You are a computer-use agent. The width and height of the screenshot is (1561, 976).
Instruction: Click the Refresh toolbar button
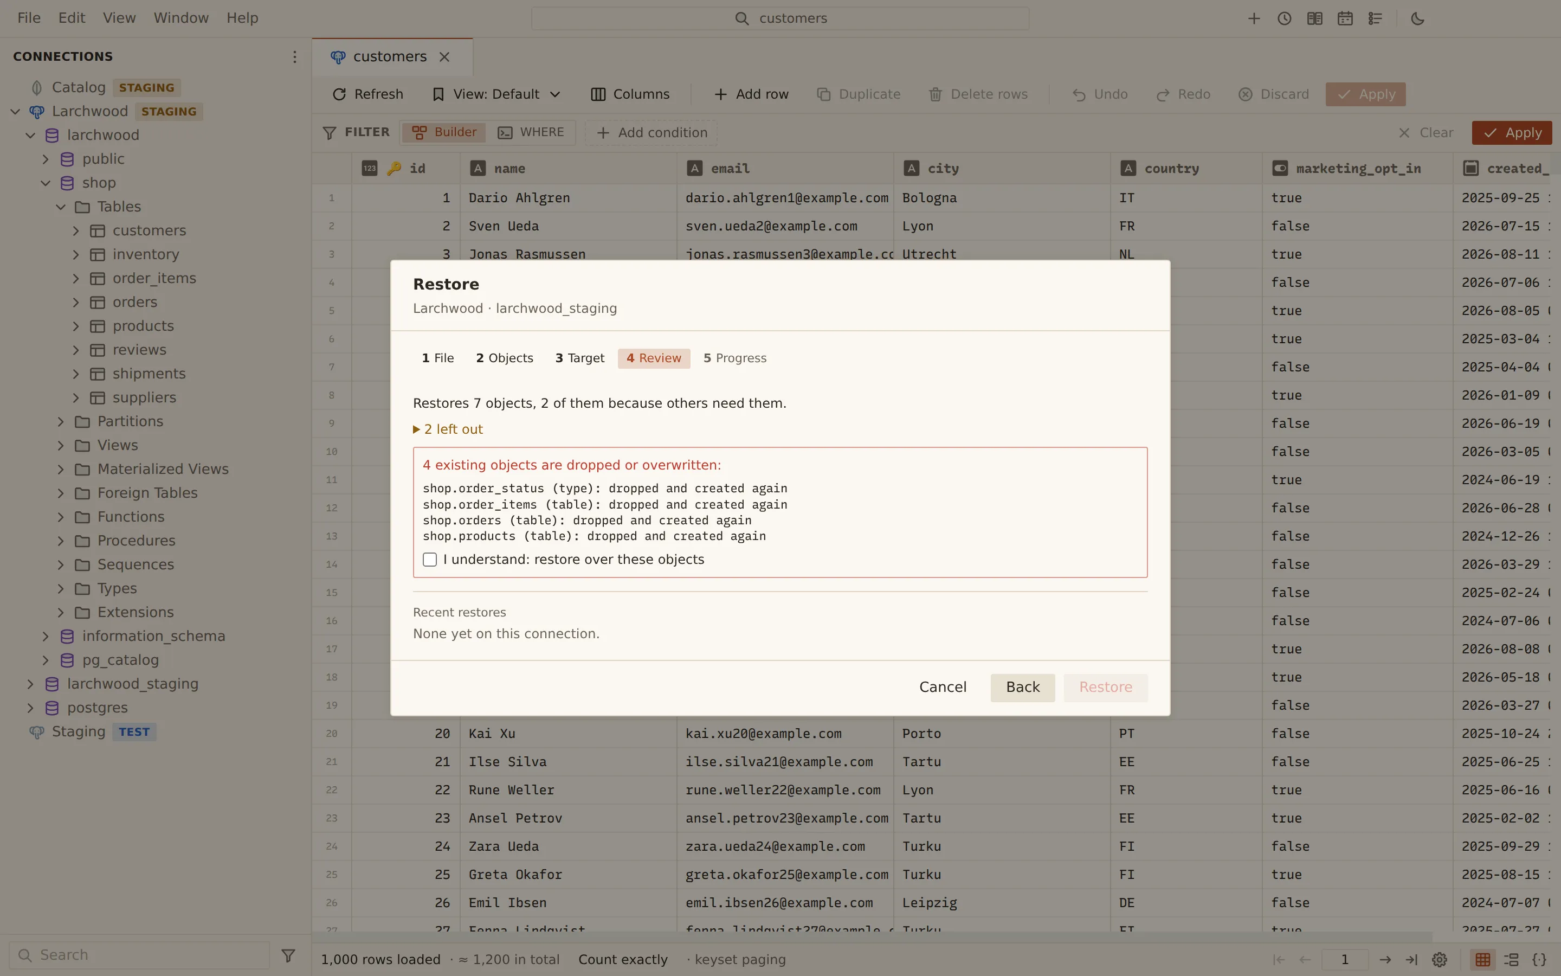[367, 94]
